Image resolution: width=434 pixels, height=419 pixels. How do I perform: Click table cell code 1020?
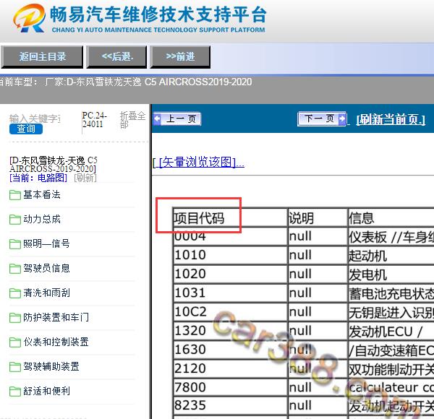point(230,274)
